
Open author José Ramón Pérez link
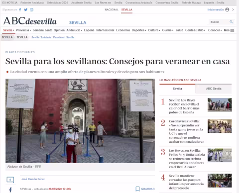coord(33,179)
